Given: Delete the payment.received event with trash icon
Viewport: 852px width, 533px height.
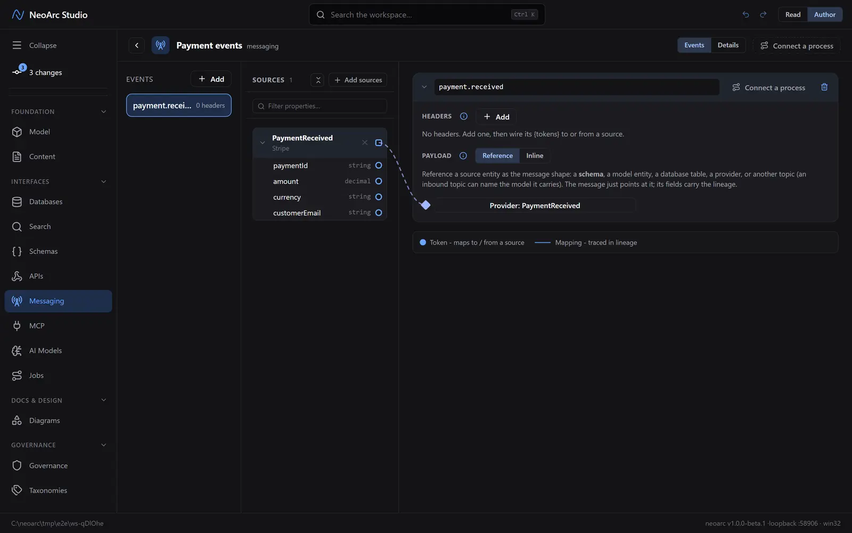Looking at the screenshot, I should 824,87.
